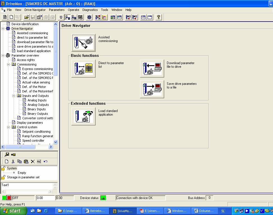Click the blue Drive Navigator gear toolbar icon
Viewport: 273px width, 215px height.
click(89, 17)
